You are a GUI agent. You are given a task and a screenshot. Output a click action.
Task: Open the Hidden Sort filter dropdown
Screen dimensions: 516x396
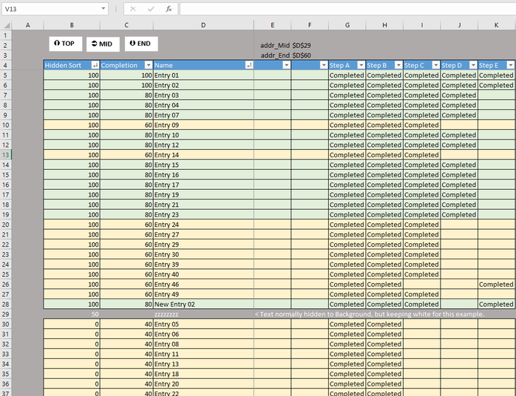(x=95, y=65)
